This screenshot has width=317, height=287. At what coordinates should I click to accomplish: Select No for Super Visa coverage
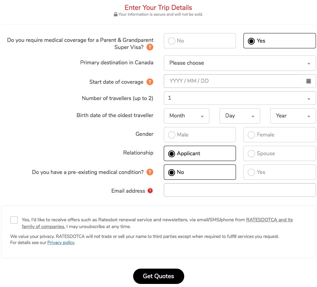pos(200,41)
